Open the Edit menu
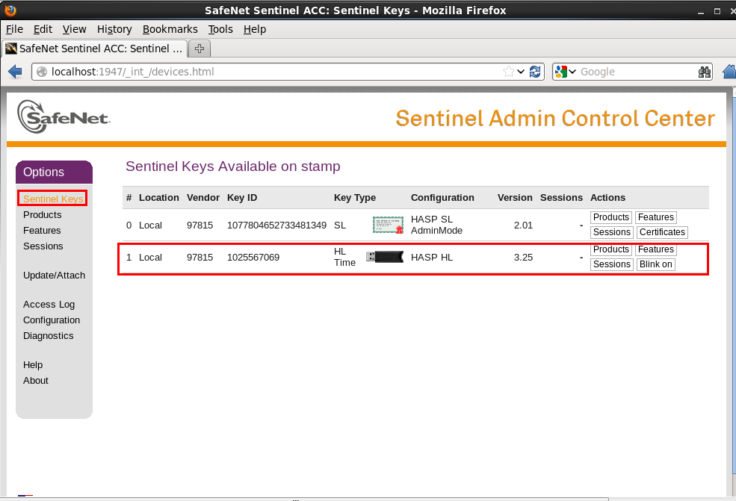Screen dimensions: 736x501 tap(43, 29)
